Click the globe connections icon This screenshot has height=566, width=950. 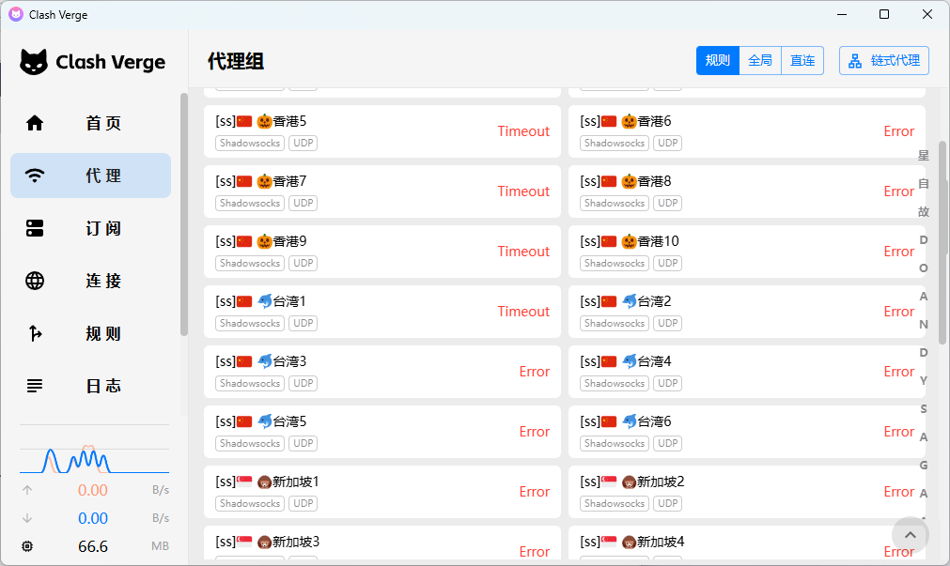coord(35,281)
